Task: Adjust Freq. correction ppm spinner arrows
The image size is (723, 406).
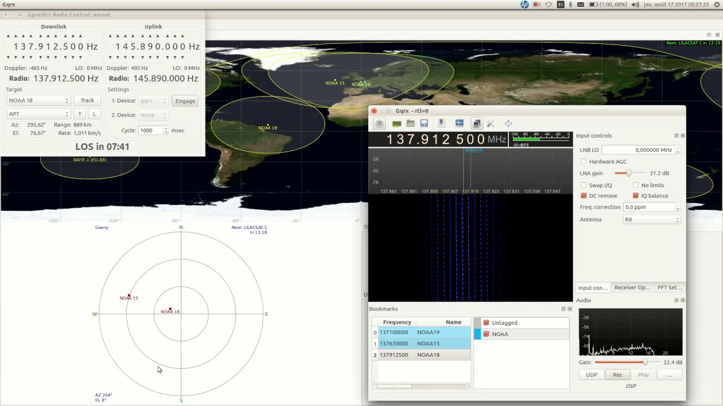Action: click(x=677, y=208)
